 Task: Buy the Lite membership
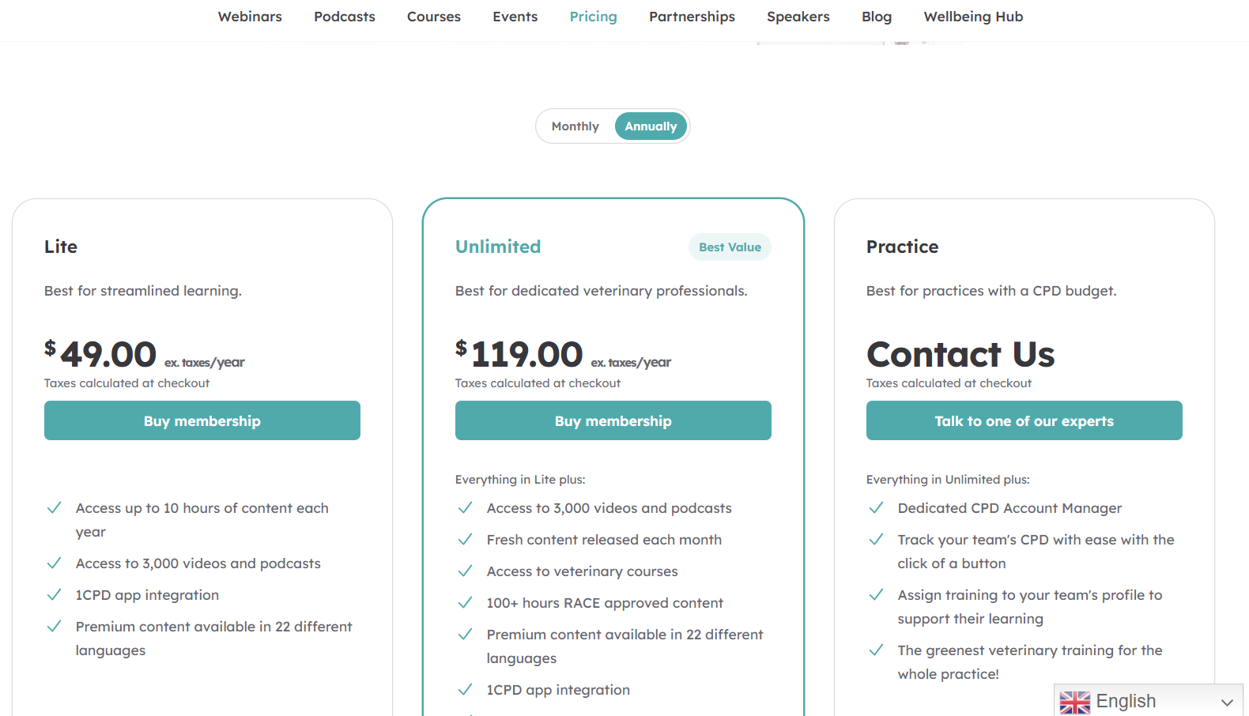[x=202, y=420]
